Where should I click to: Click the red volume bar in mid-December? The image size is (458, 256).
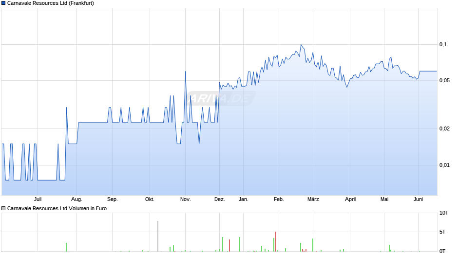tap(229, 245)
